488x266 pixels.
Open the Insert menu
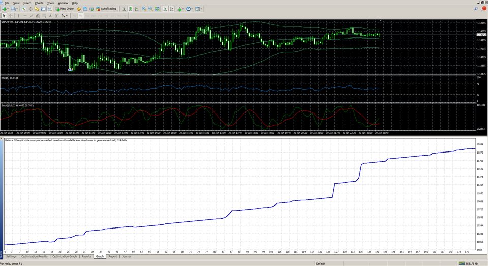point(27,3)
